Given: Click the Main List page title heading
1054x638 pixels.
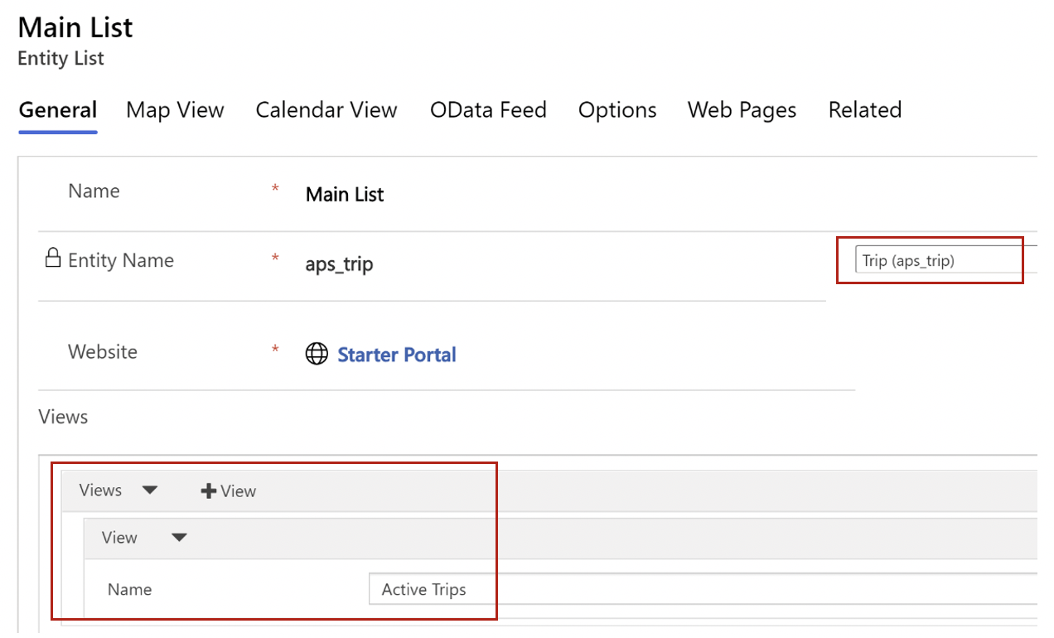Looking at the screenshot, I should pyautogui.click(x=75, y=27).
